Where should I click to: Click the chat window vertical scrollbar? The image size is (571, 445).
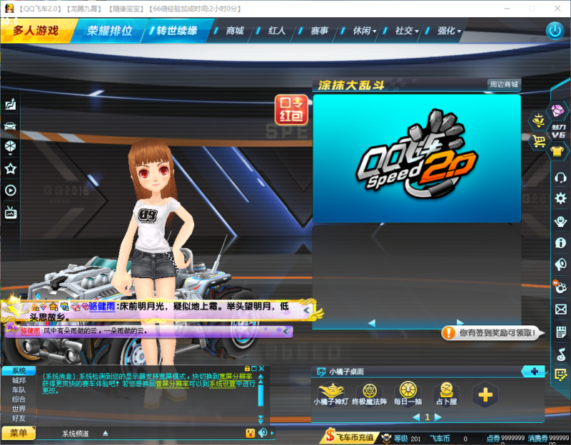[261, 396]
